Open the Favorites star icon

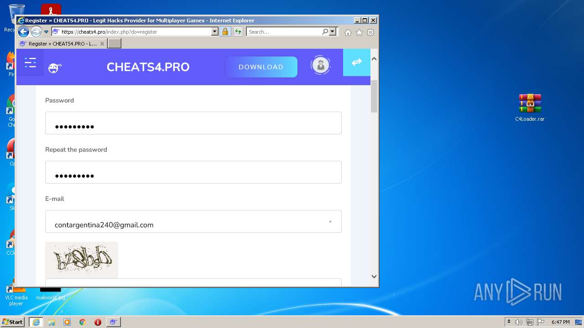click(359, 32)
